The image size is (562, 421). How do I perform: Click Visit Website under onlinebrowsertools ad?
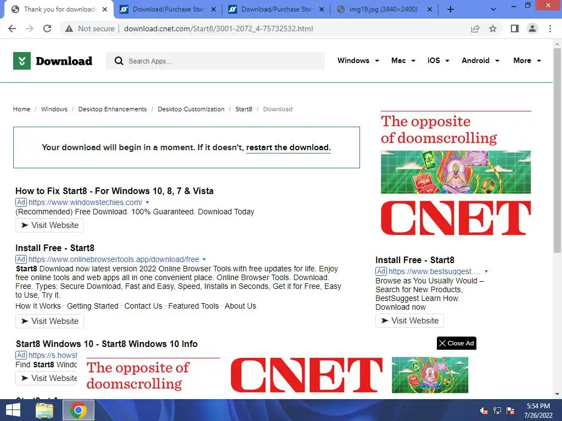click(x=49, y=321)
